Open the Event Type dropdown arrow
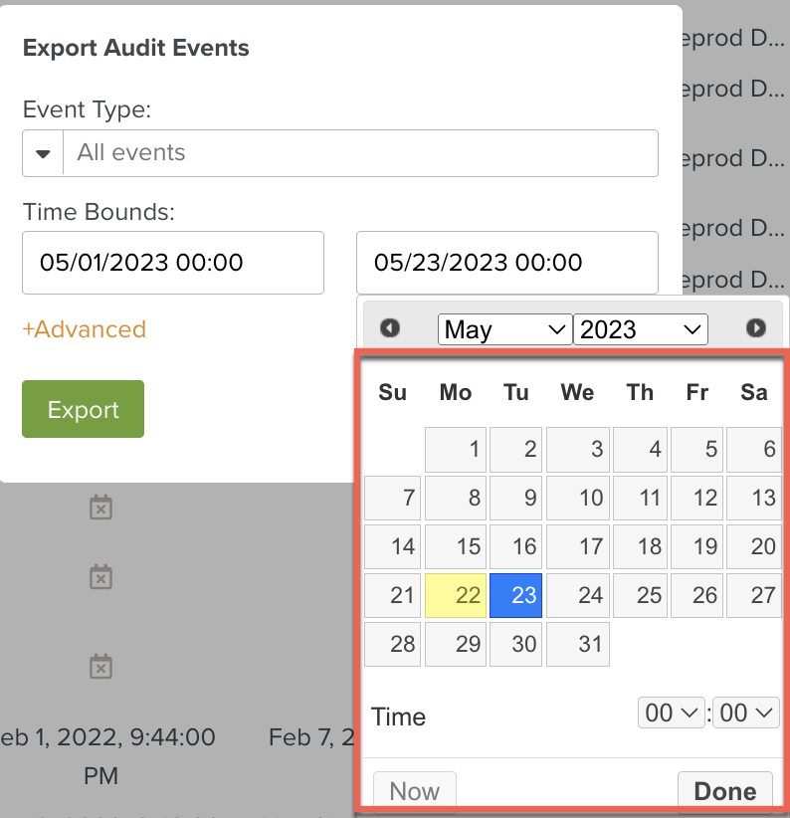This screenshot has height=818, width=790. (x=43, y=154)
